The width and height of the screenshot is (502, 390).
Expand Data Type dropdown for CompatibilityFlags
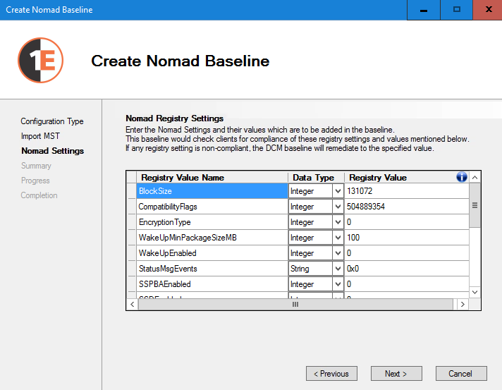(x=338, y=207)
